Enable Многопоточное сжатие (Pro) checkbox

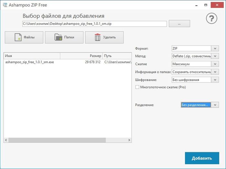[137, 87]
